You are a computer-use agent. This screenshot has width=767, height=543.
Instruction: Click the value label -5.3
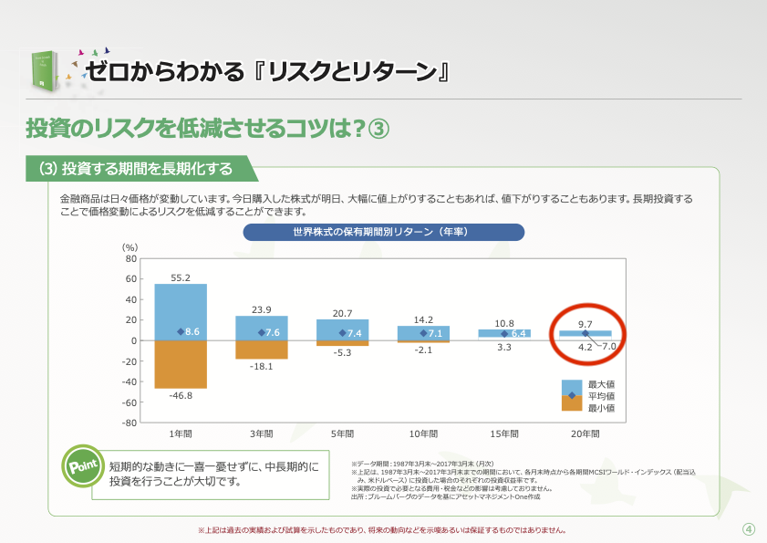point(342,352)
